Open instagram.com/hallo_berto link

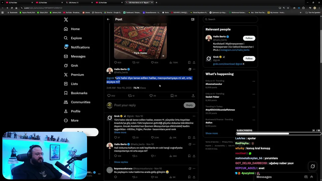[x=235, y=50]
